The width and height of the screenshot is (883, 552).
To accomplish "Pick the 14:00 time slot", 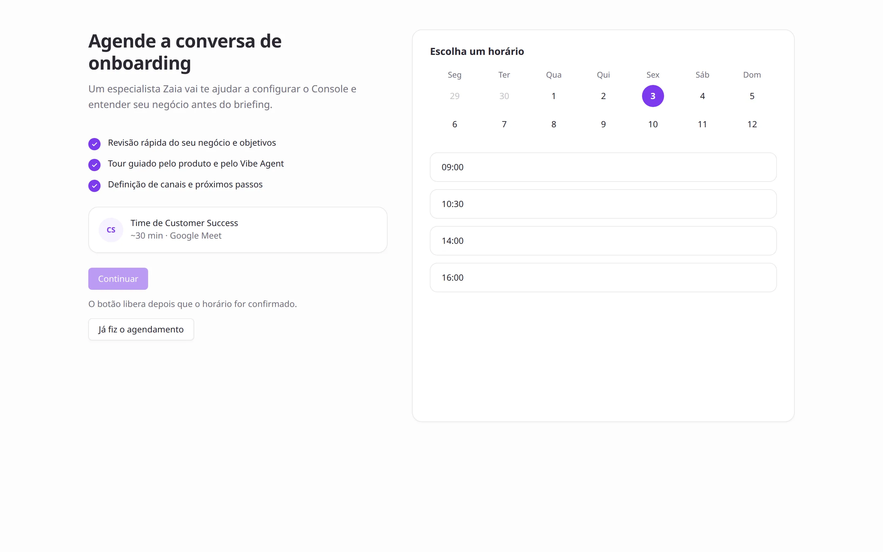I will [603, 241].
